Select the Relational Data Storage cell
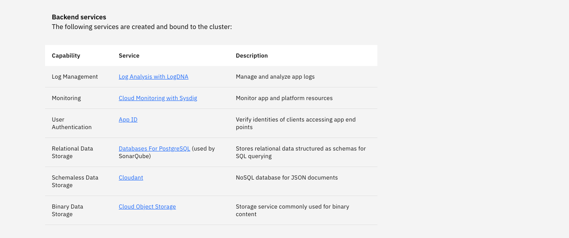Image resolution: width=569 pixels, height=238 pixels. tap(72, 152)
